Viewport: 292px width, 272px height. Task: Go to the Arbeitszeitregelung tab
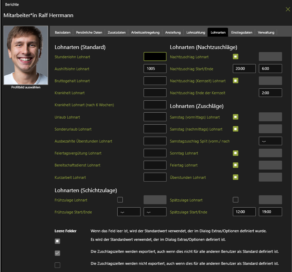click(145, 33)
